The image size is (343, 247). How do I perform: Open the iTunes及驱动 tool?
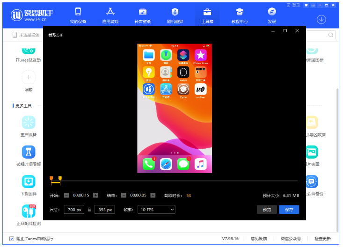29,55
